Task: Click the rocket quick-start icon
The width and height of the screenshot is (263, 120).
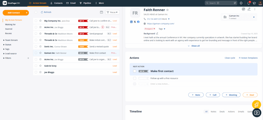Action: tap(256, 104)
